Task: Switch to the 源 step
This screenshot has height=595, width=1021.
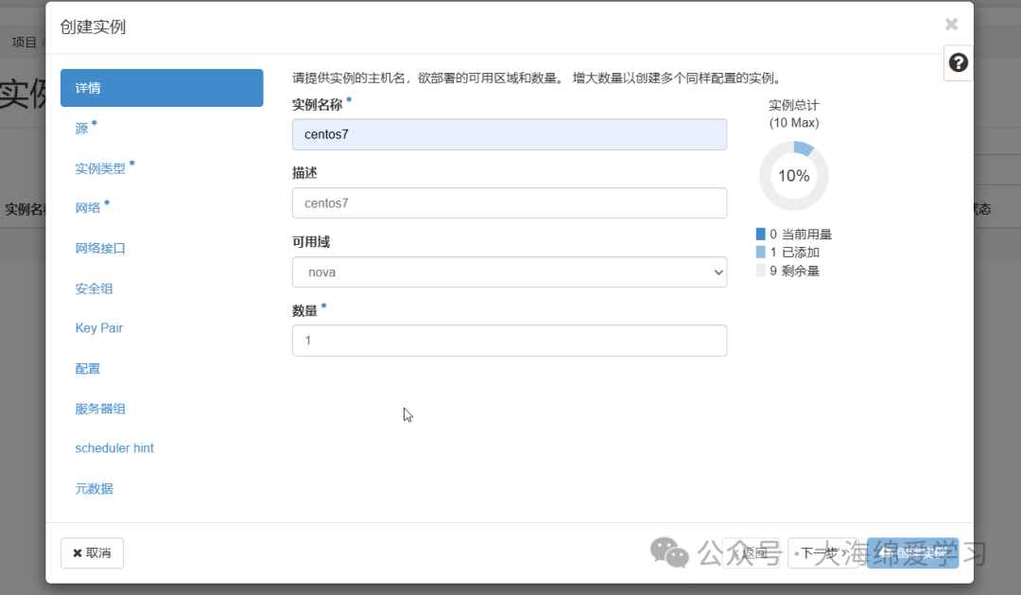Action: click(81, 128)
